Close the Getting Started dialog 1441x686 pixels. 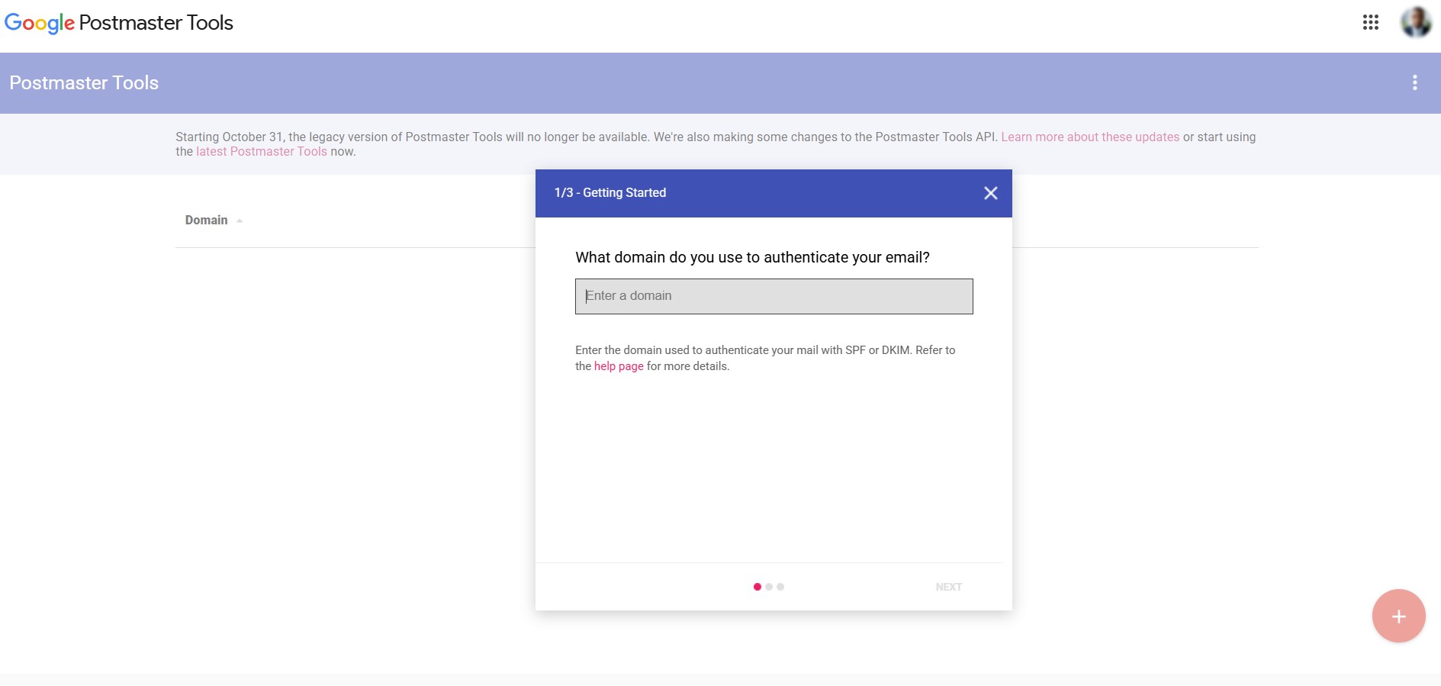click(x=990, y=193)
